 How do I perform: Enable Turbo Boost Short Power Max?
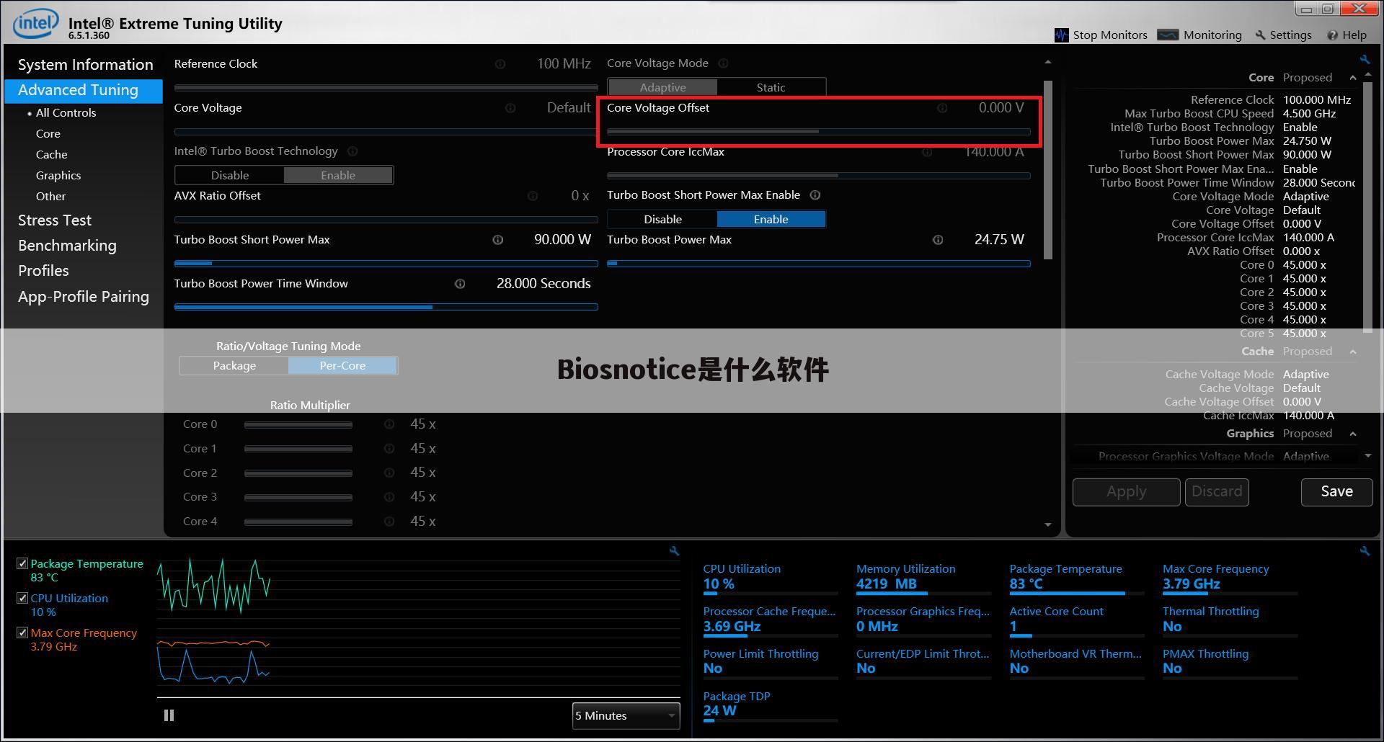[x=771, y=219]
